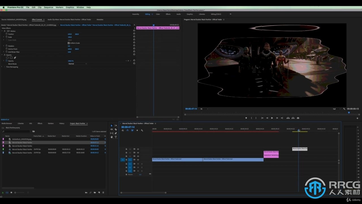The image size is (362, 204).
Task: Select the Ripple Edit tool
Action: (x=111, y=129)
